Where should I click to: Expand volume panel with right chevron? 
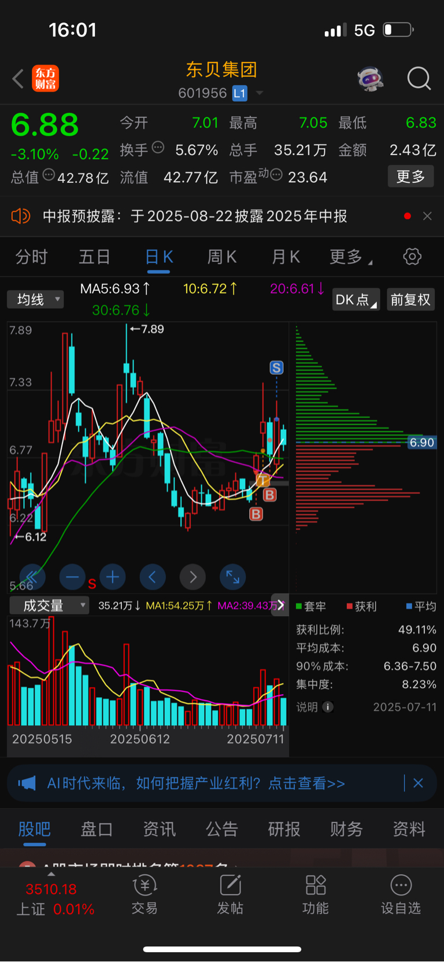click(x=281, y=605)
